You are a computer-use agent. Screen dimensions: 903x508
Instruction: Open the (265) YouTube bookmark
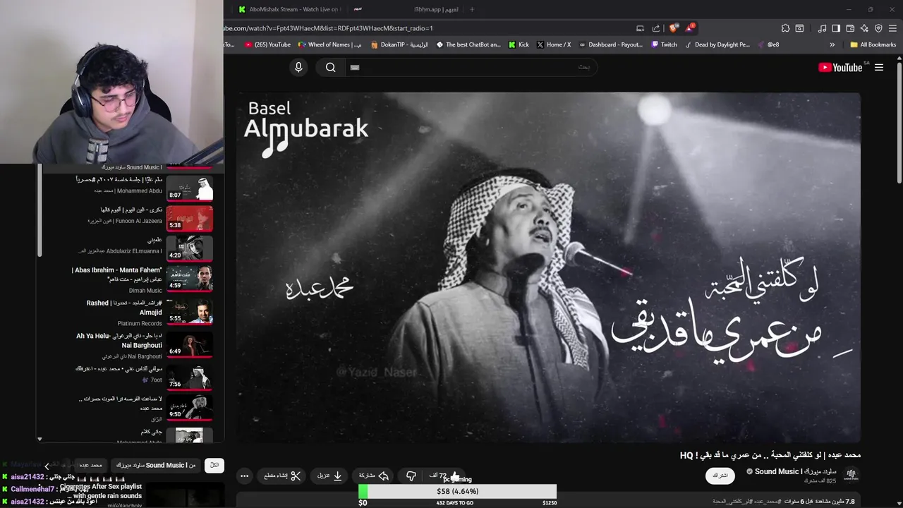(x=267, y=44)
